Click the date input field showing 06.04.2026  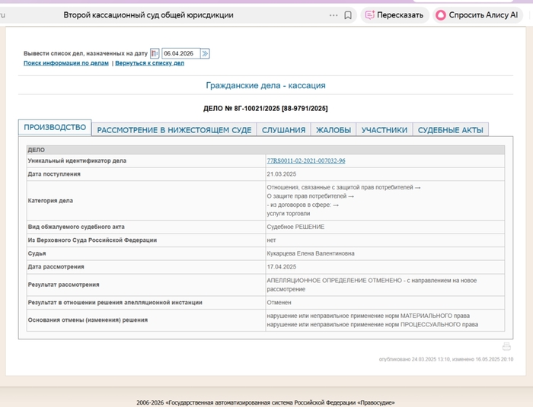(x=180, y=53)
